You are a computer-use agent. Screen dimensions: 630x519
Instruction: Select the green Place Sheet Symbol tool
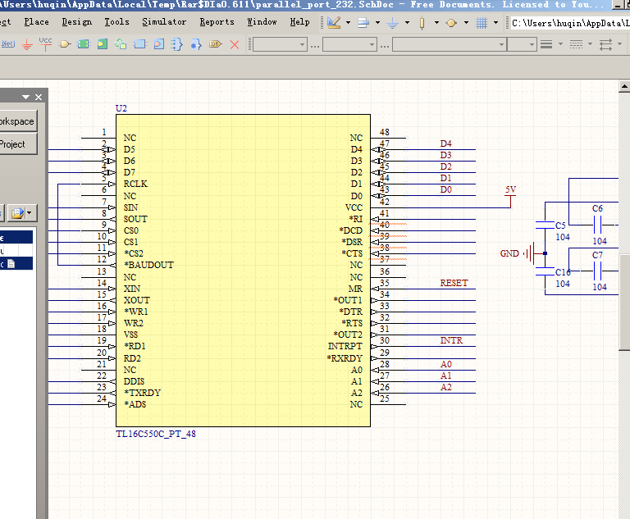click(83, 44)
